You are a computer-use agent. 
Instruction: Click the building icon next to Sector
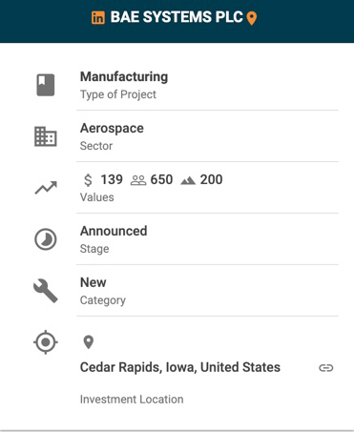[46, 136]
